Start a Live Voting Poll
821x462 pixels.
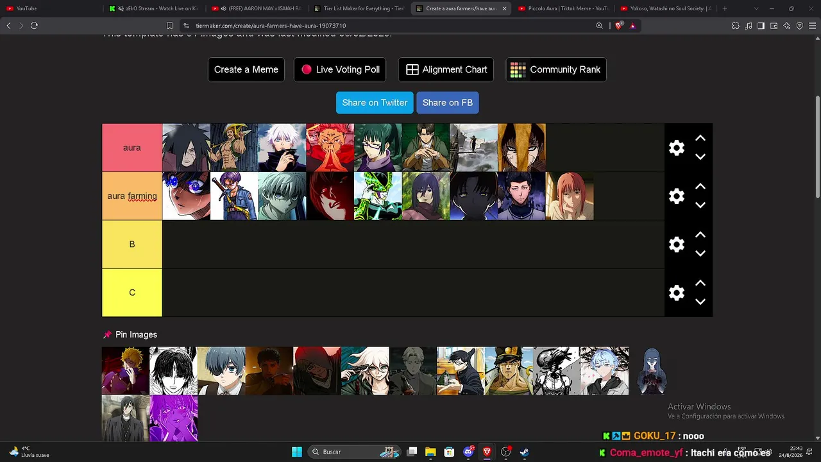click(340, 69)
